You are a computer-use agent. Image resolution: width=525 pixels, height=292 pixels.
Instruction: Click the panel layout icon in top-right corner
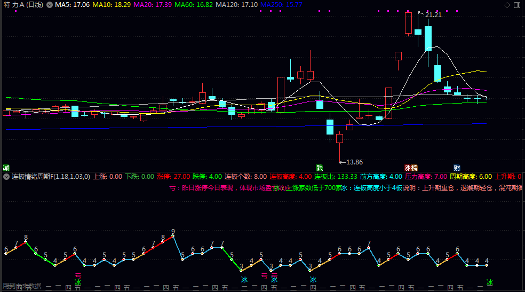(x=518, y=4)
